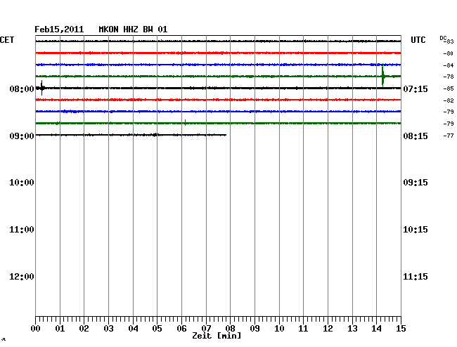The image size is (457, 347).
Task: Select the station title 'MKON HHZ BW 01'
Action: coord(133,30)
